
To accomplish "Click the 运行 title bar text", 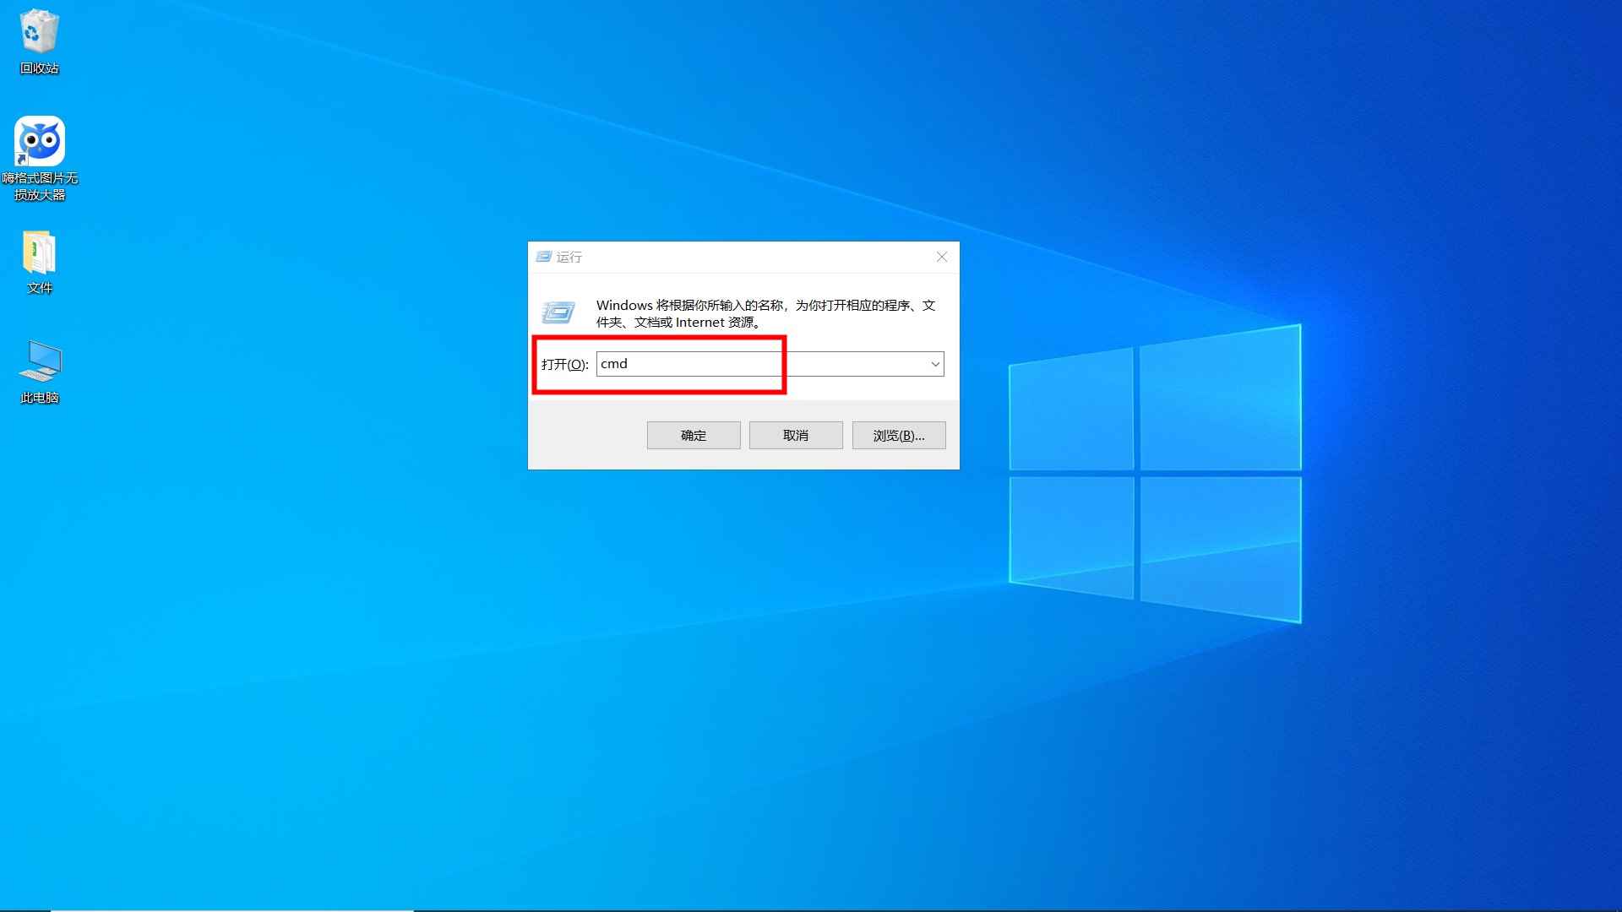I will point(569,257).
